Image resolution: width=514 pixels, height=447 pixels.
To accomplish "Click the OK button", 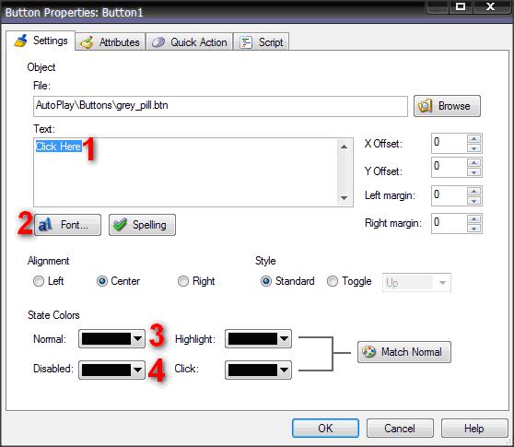I will tap(325, 429).
